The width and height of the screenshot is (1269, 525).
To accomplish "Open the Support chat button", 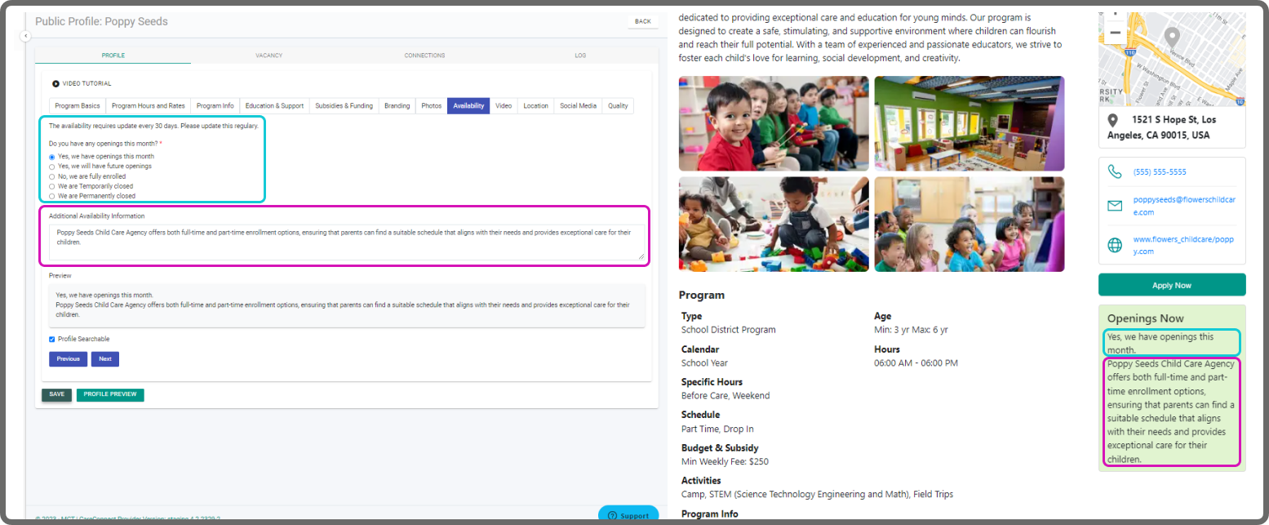I will pos(628,515).
